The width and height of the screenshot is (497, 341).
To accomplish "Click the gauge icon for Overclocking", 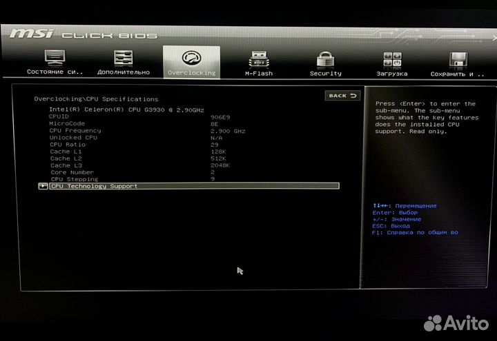I will [x=191, y=58].
